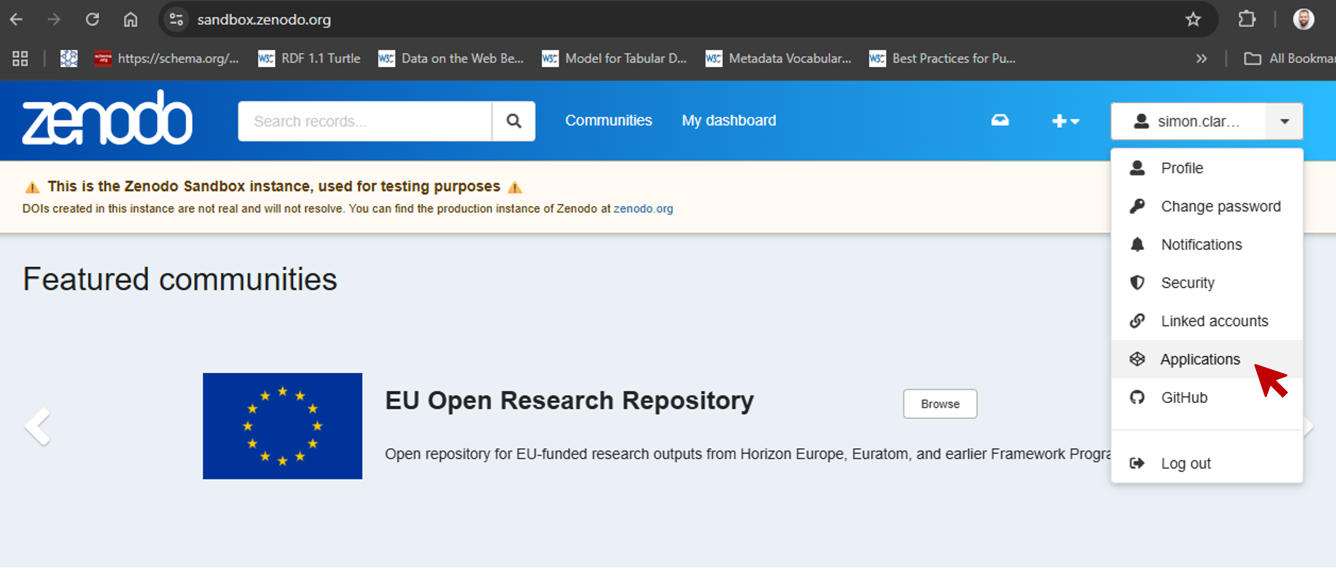Open My dashboard navigation link
The image size is (1336, 579).
coord(729,120)
